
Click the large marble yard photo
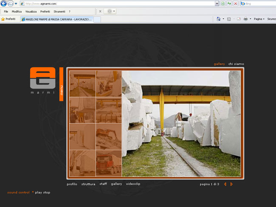pyautogui.click(x=181, y=123)
